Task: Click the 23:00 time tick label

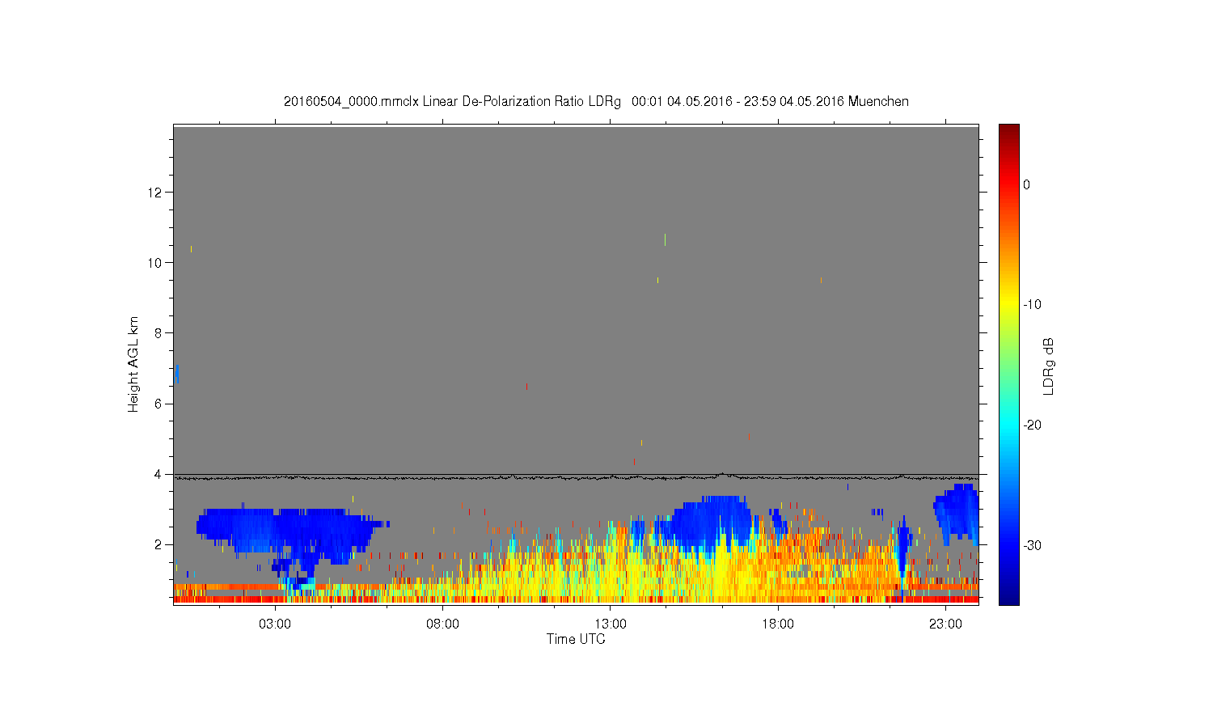Action: point(945,624)
